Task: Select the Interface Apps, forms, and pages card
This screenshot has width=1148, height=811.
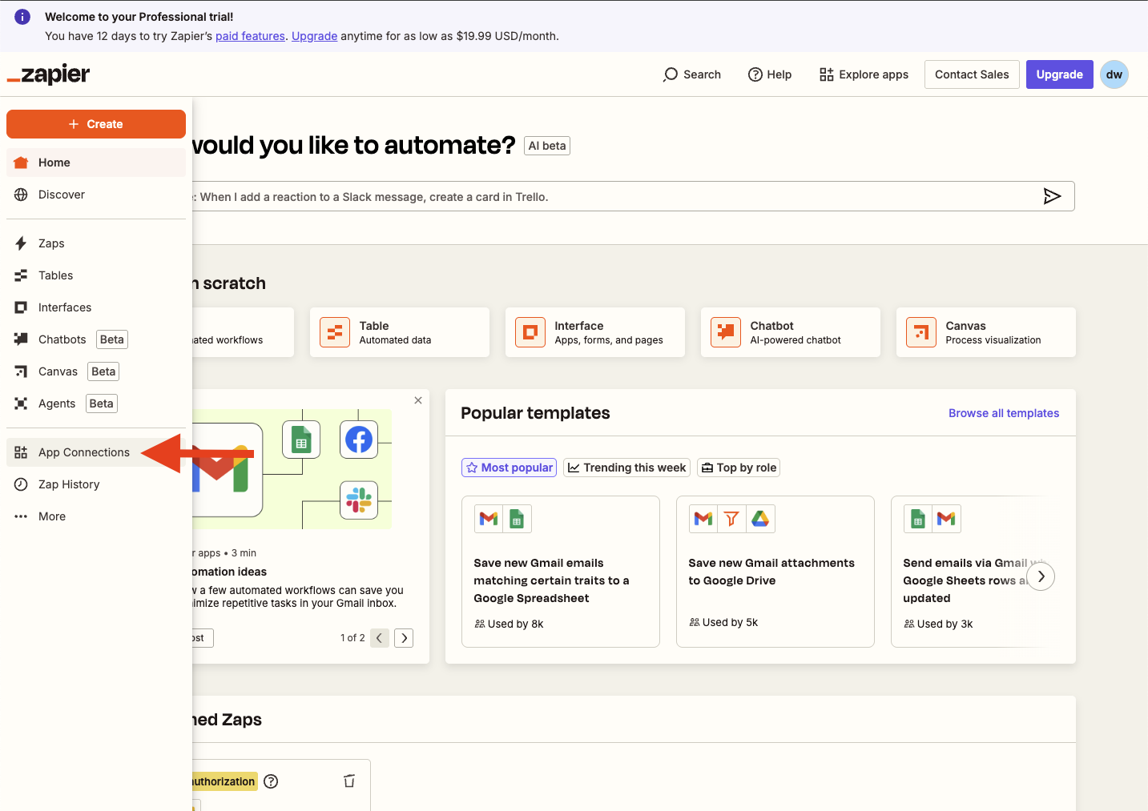Action: [x=595, y=332]
